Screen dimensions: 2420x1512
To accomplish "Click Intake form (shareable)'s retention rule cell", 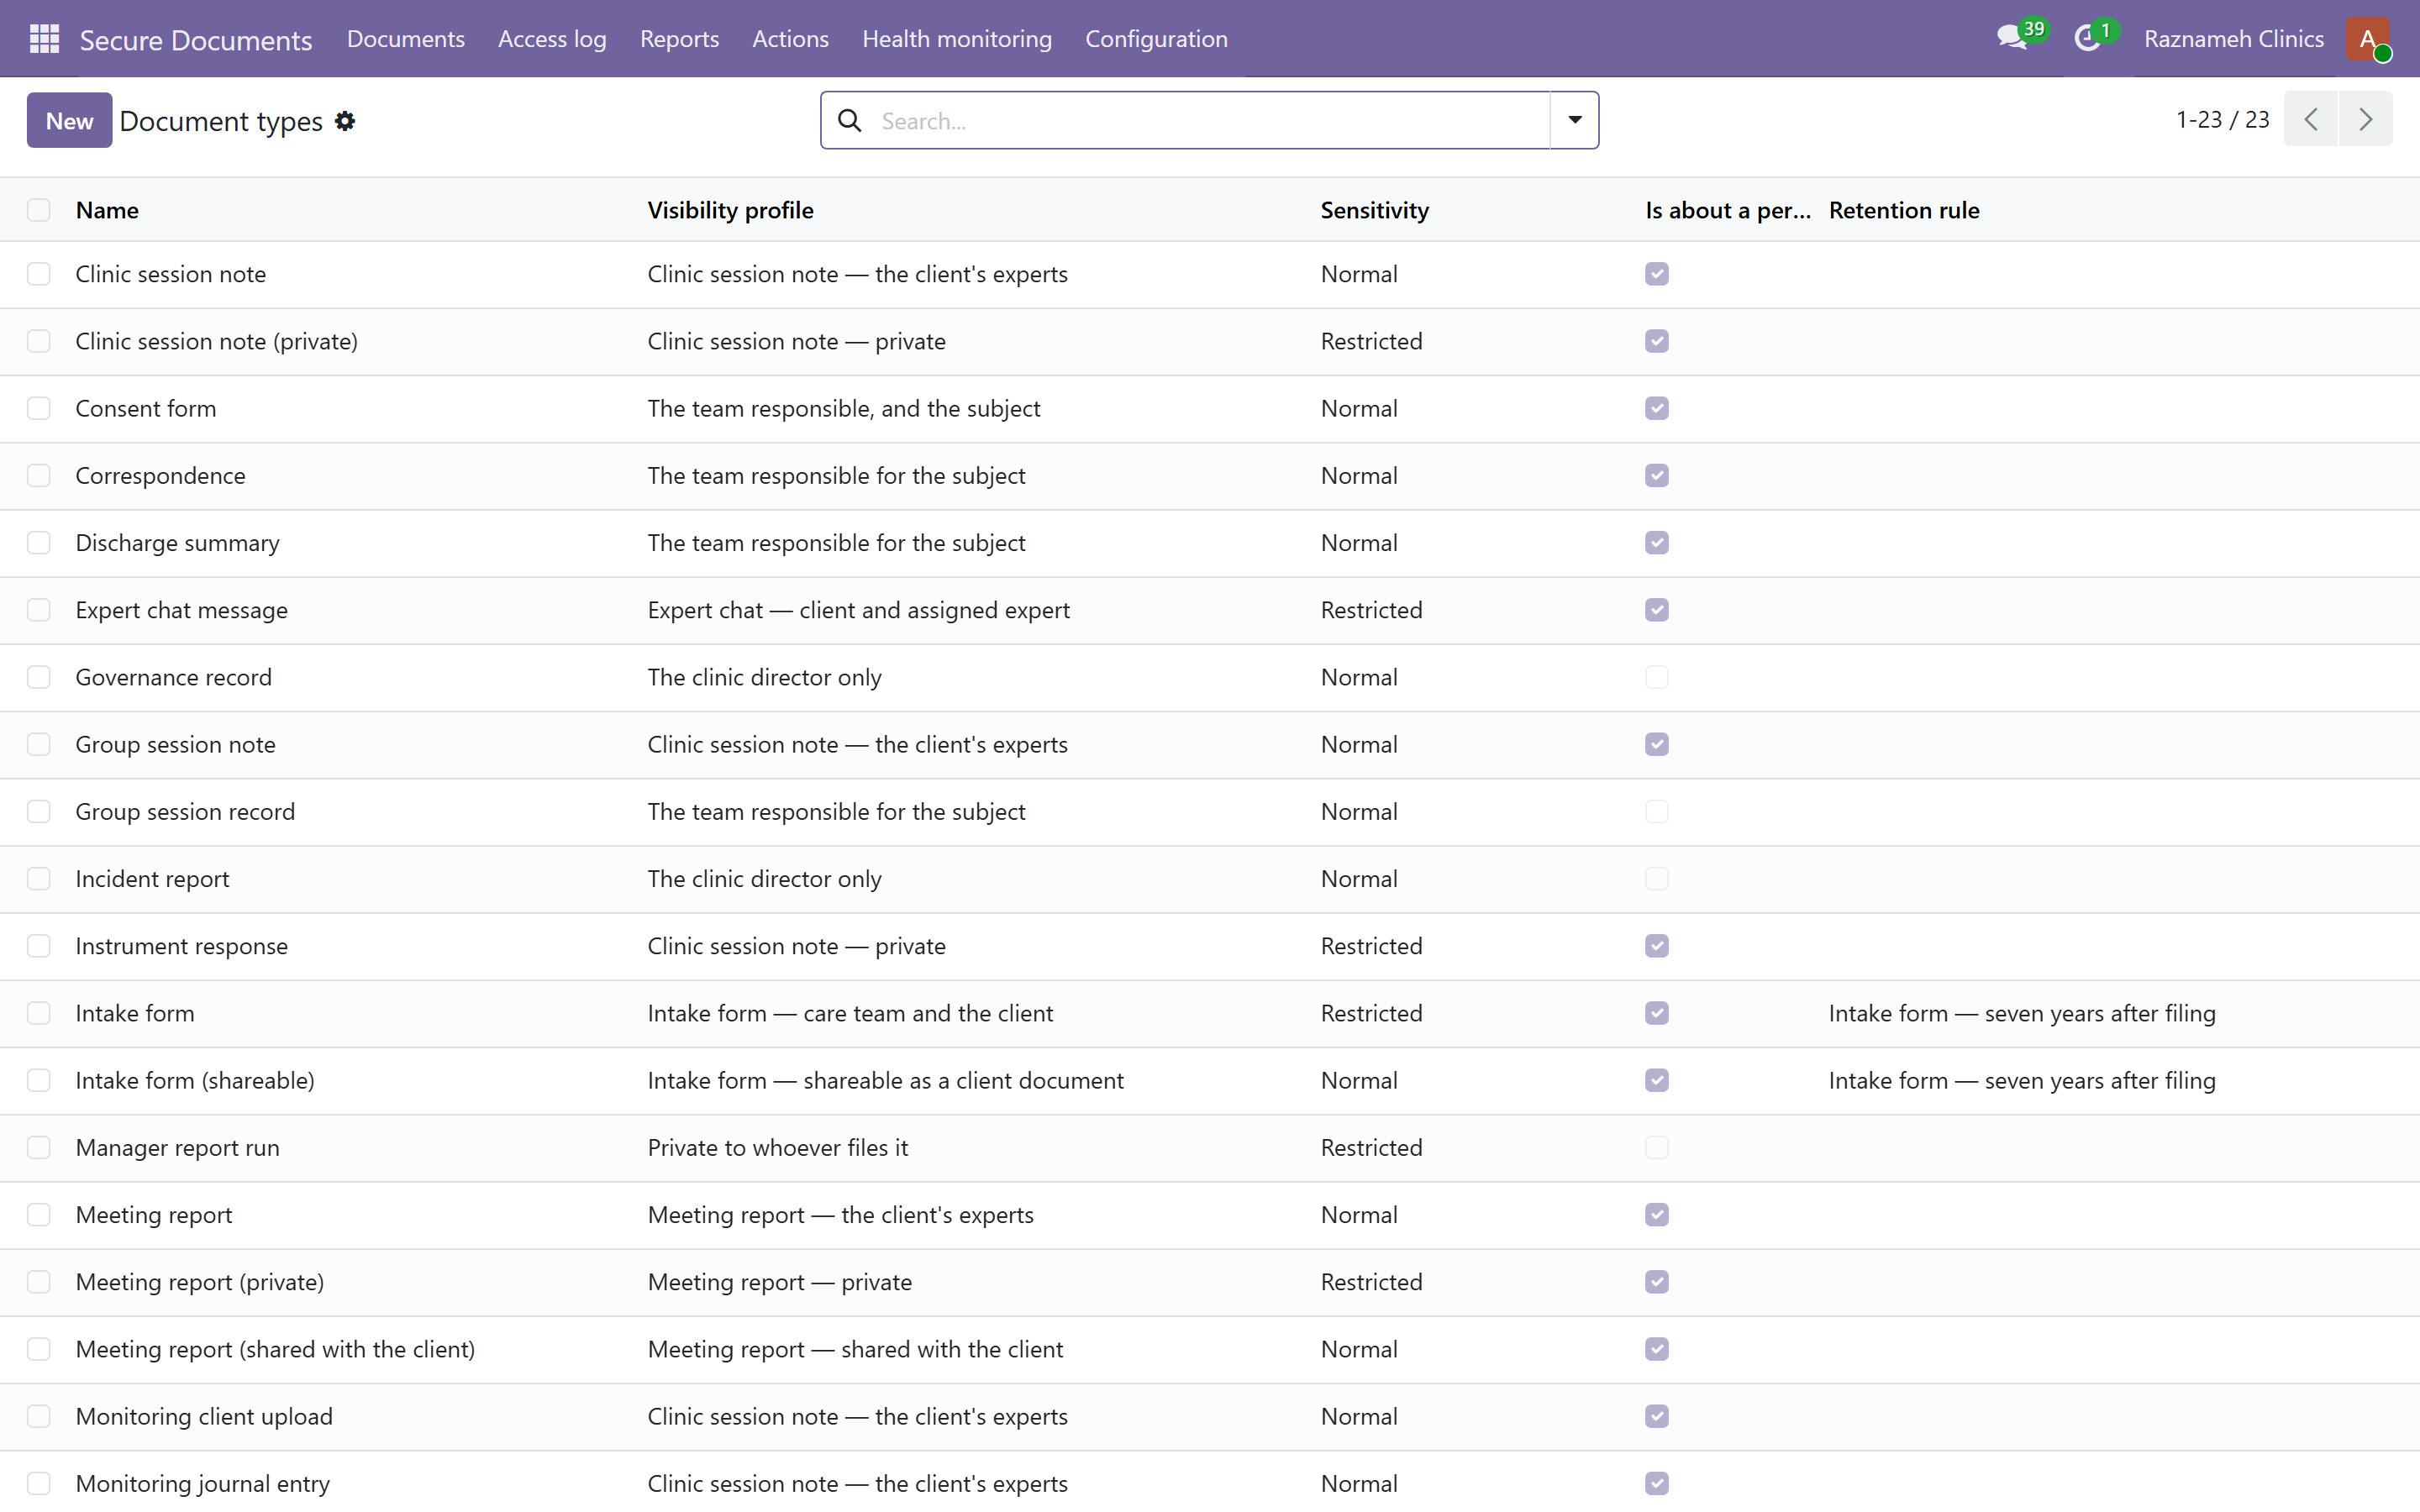I will (x=2022, y=1080).
